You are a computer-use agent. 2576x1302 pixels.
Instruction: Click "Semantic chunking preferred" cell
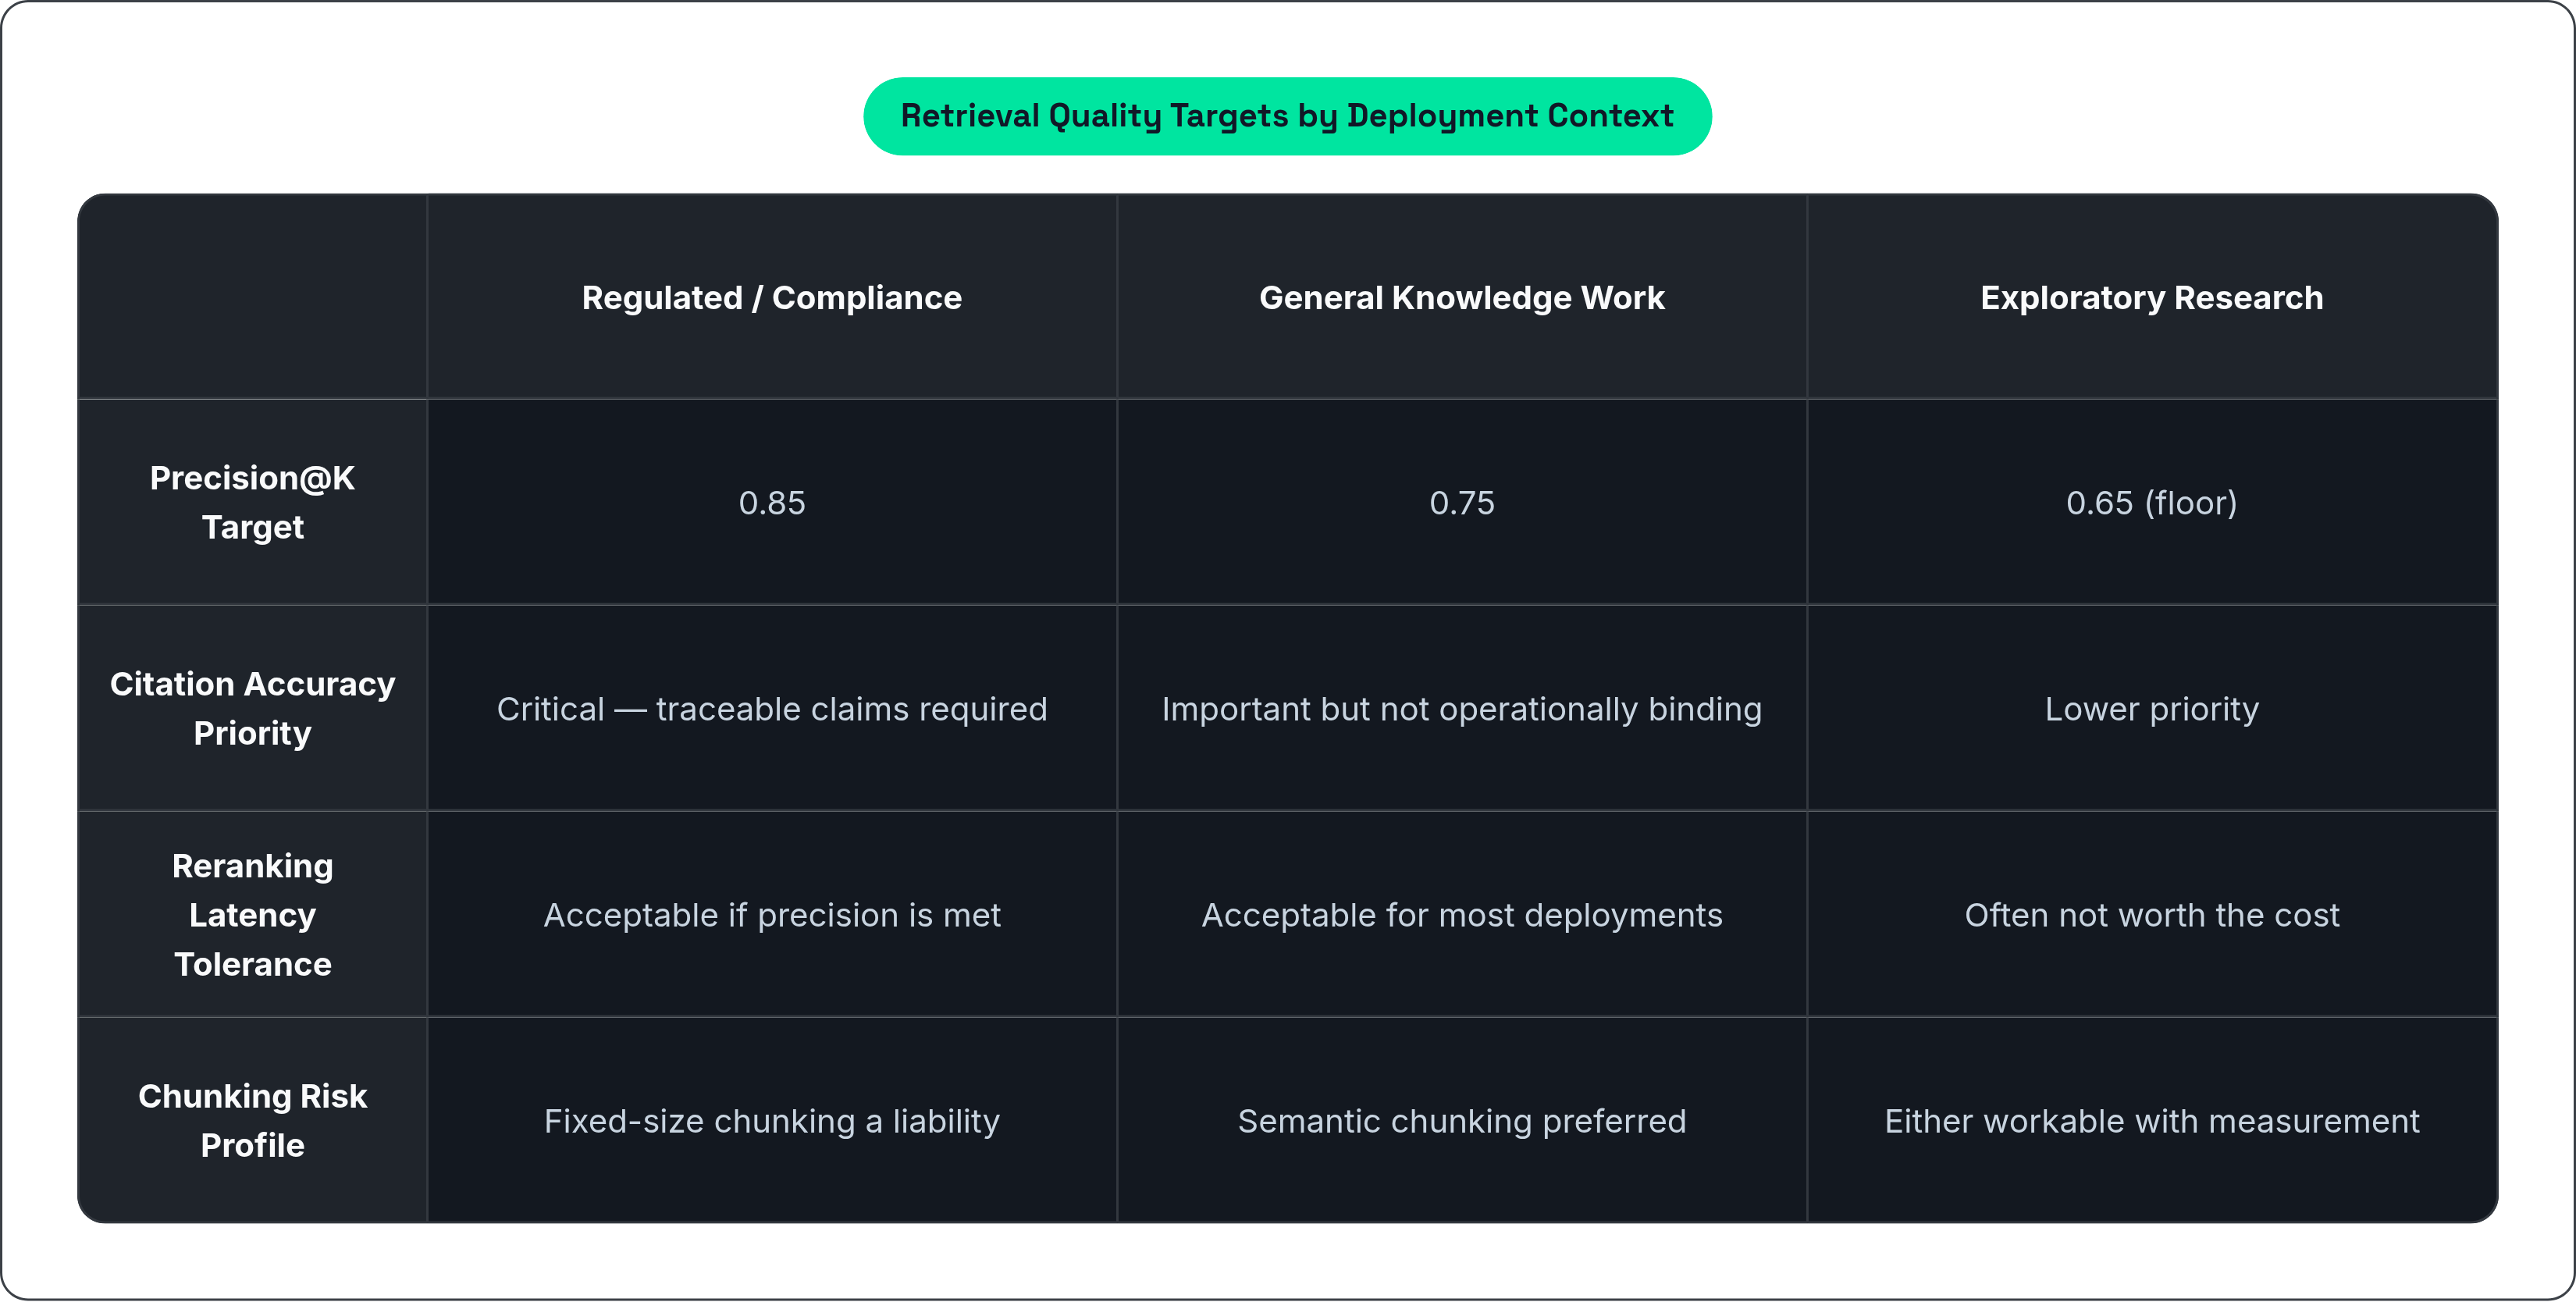[1461, 1120]
